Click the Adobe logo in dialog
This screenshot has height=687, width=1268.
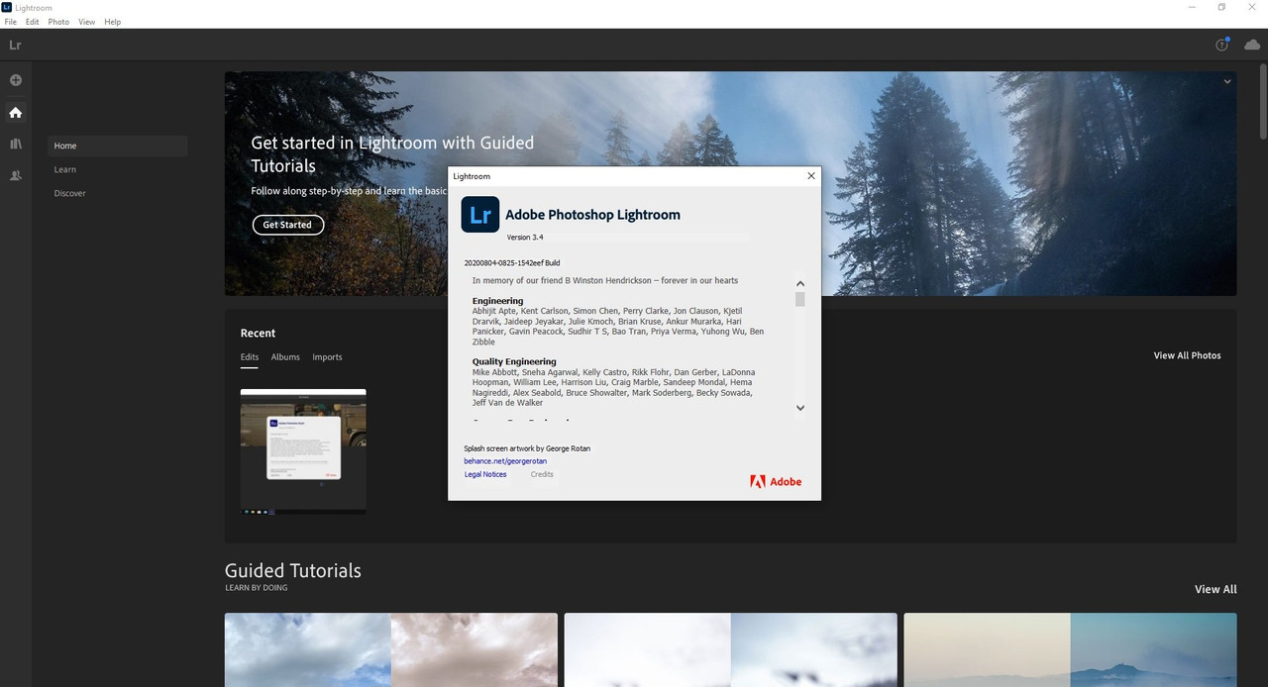tap(776, 482)
